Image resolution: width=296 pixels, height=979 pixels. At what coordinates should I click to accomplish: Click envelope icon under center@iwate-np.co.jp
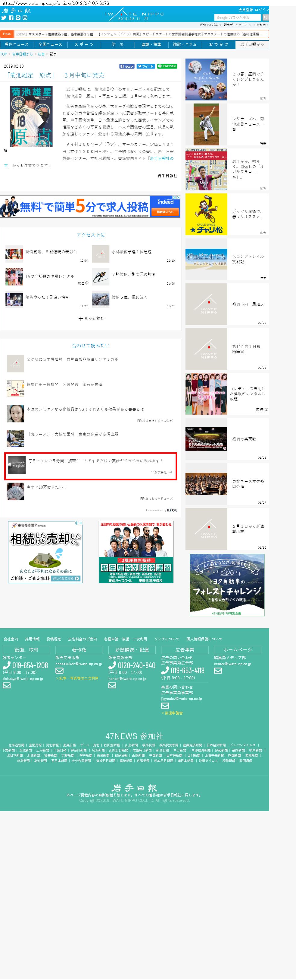217,670
